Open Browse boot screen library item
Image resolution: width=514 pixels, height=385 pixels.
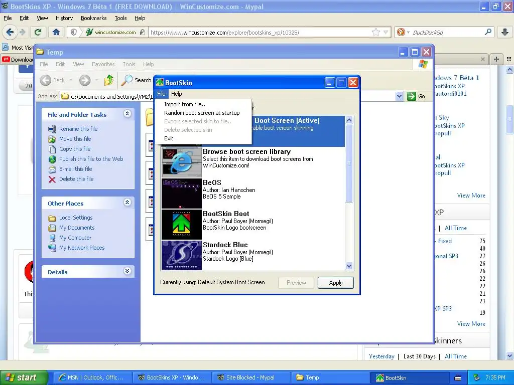(253, 162)
